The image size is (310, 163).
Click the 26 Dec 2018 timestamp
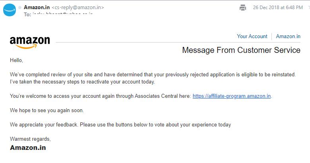278,8
